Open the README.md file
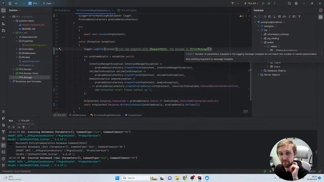The width and height of the screenshot is (324, 182). pos(28,29)
